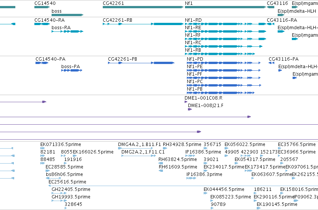Image resolution: width=318 pixels, height=210 pixels.
Task: Click the 90789 feature label
Action: (218, 204)
